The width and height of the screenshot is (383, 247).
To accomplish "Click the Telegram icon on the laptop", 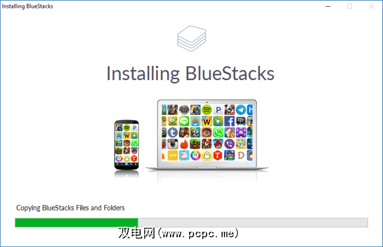I will pyautogui.click(x=241, y=110).
